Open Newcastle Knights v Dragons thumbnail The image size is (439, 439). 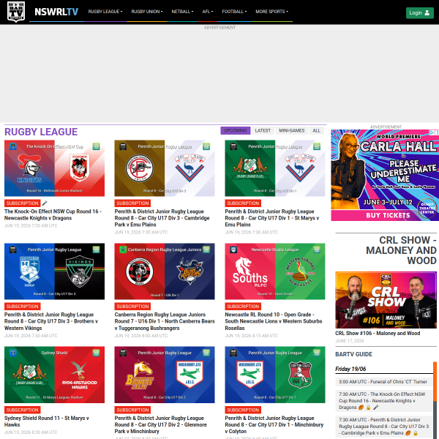55,168
